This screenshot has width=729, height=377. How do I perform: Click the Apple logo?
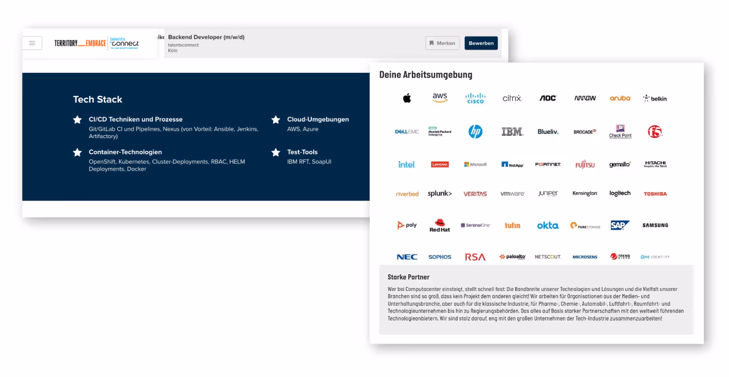point(407,98)
